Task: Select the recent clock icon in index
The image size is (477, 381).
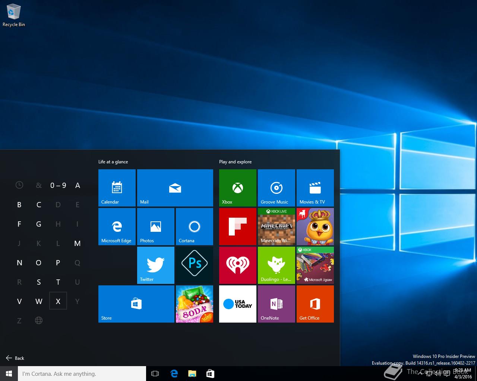Action: [19, 185]
